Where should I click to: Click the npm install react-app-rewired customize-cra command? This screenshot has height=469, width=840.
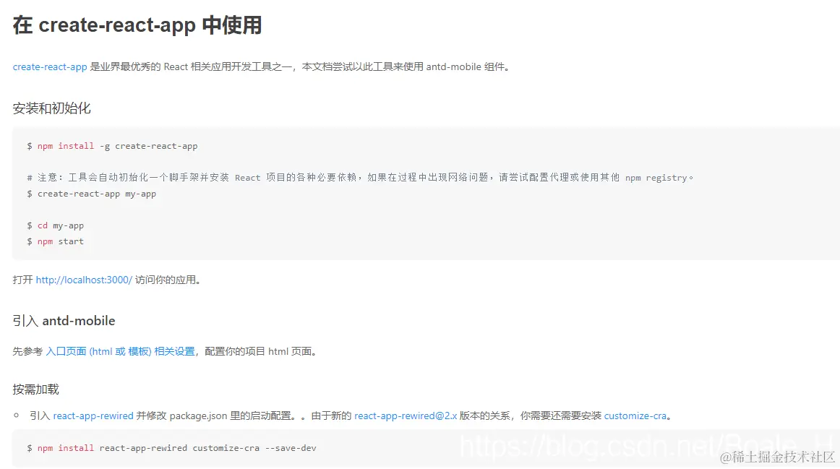pos(171,447)
